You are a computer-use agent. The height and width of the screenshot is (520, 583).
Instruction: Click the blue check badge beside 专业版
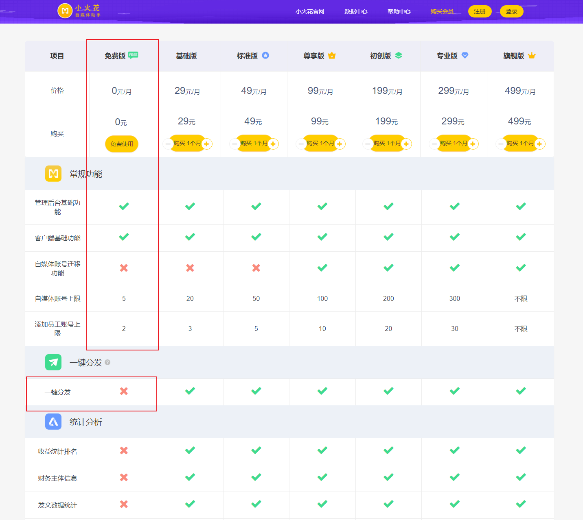tap(465, 56)
